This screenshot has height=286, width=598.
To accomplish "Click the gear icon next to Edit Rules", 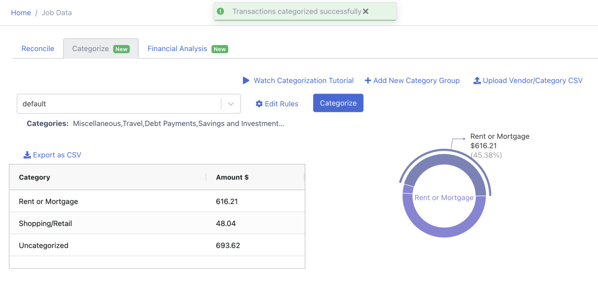I will (259, 104).
